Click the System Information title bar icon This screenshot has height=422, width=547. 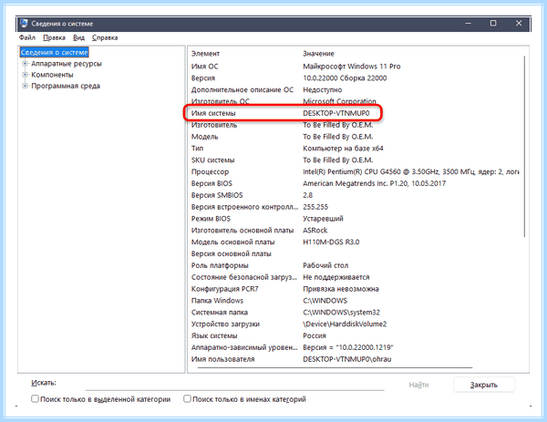coord(24,24)
